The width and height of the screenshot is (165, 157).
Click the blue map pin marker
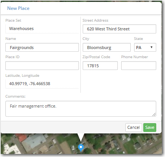click(x=81, y=148)
